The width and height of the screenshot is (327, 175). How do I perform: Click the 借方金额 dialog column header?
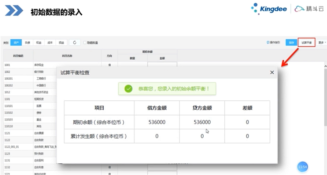tap(157, 108)
